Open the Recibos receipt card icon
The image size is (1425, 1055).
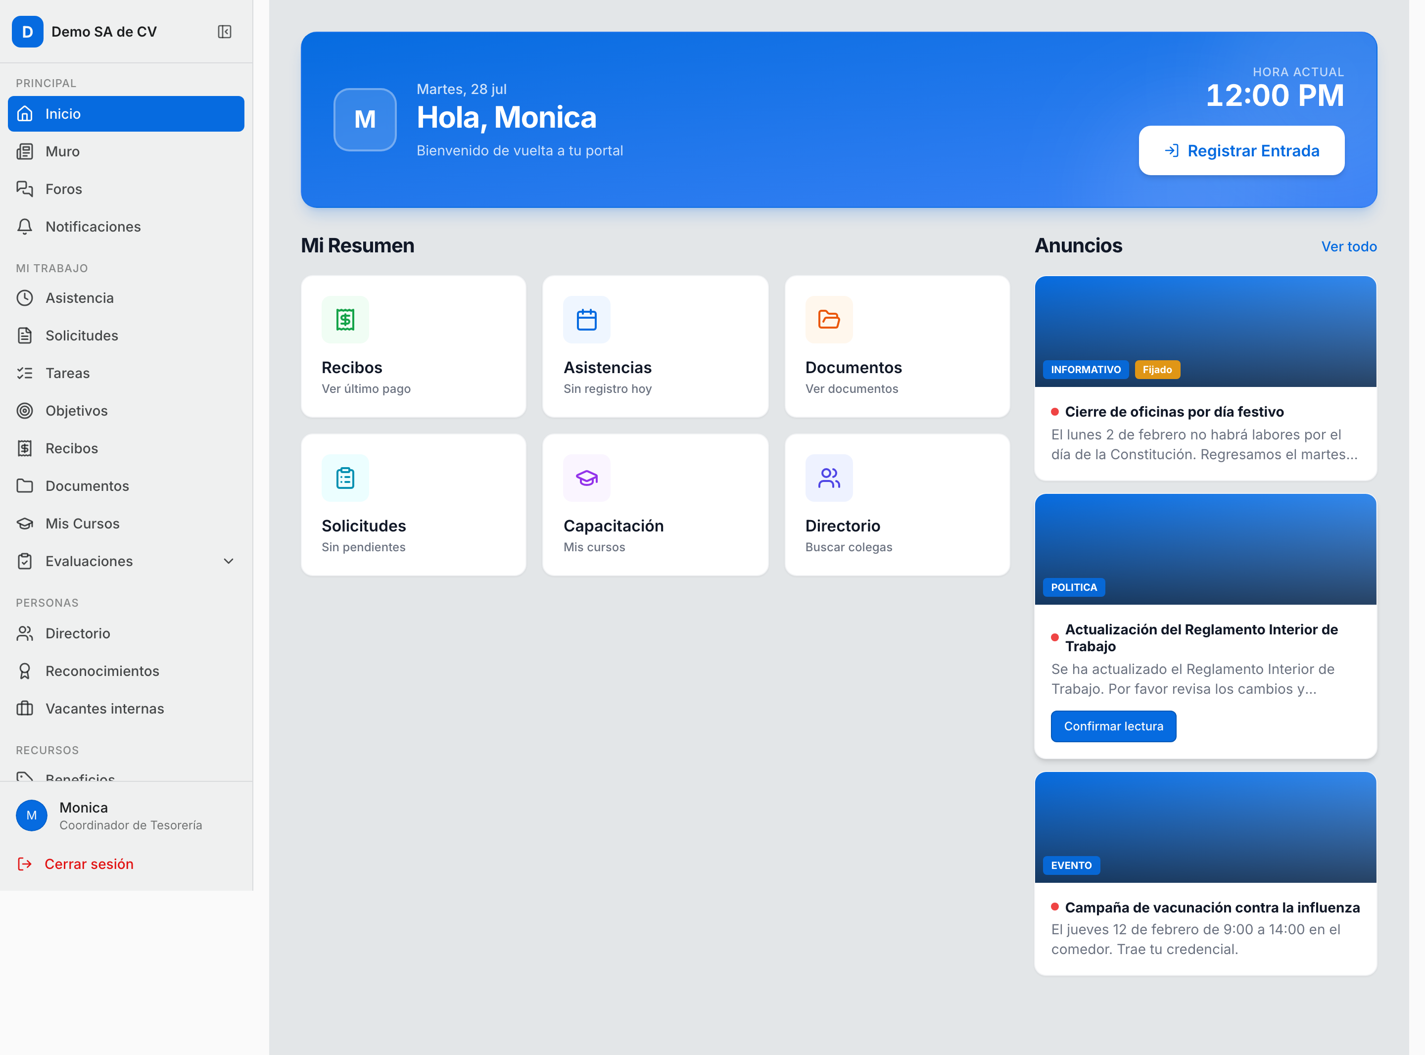[345, 319]
